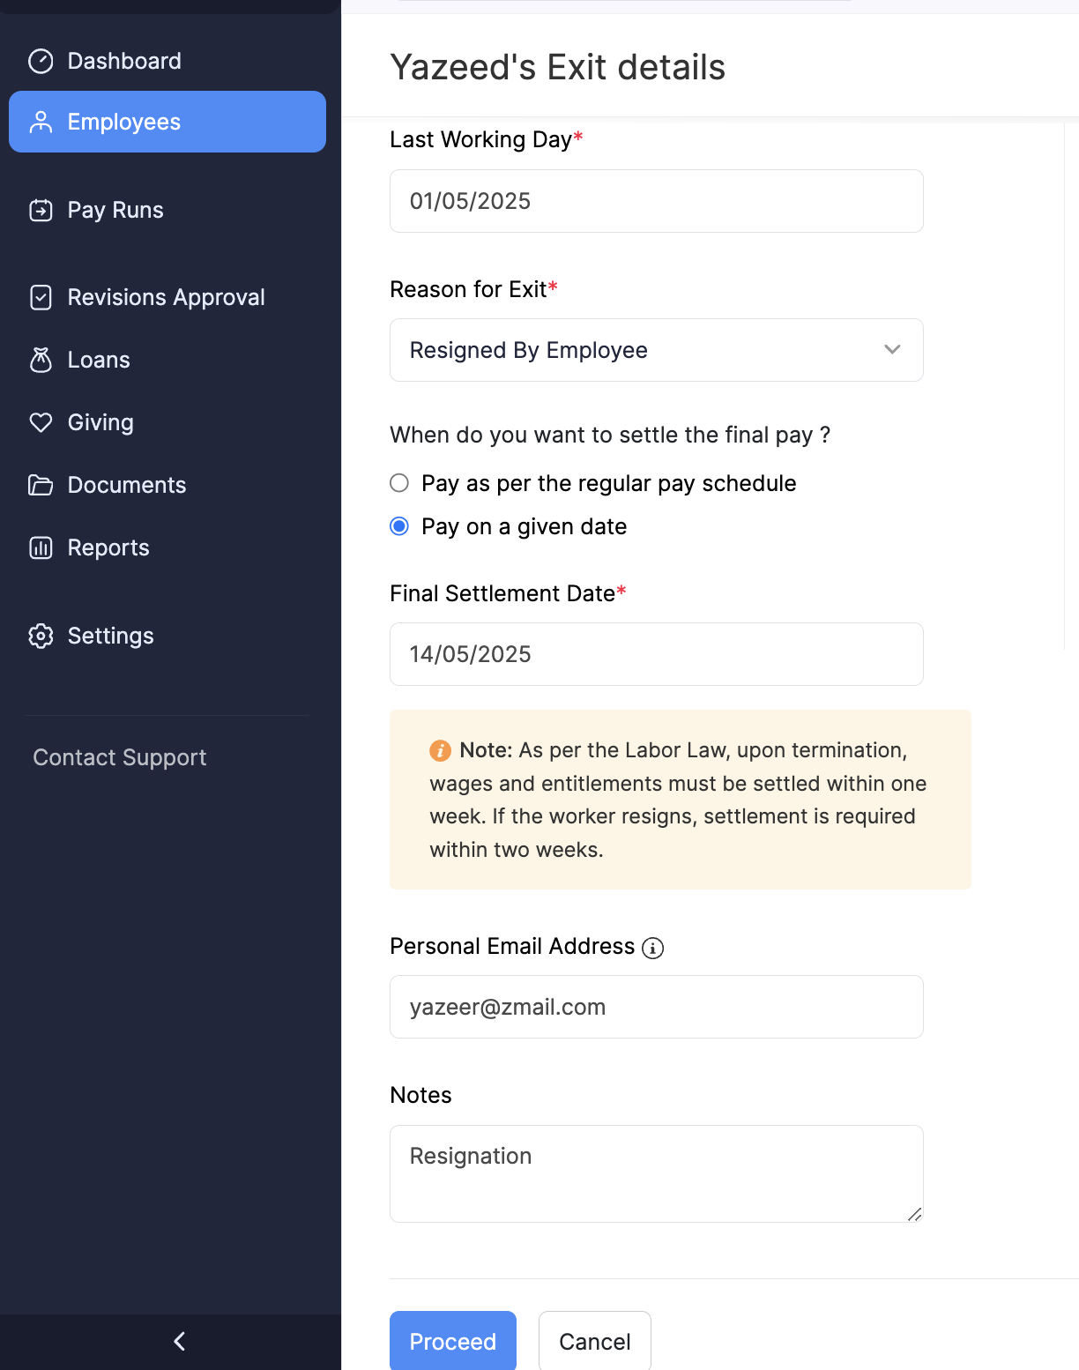Viewport: 1079px width, 1370px height.
Task: Click the Documents folder icon
Action: 41,485
